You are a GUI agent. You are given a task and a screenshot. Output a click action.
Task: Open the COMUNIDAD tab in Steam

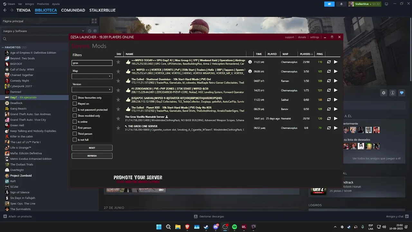click(73, 10)
